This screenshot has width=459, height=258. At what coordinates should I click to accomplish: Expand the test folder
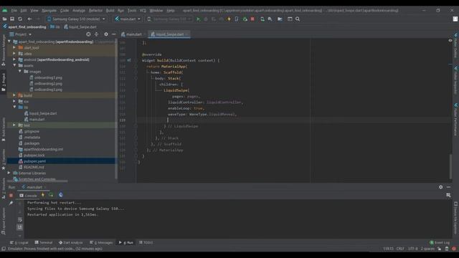(14, 125)
